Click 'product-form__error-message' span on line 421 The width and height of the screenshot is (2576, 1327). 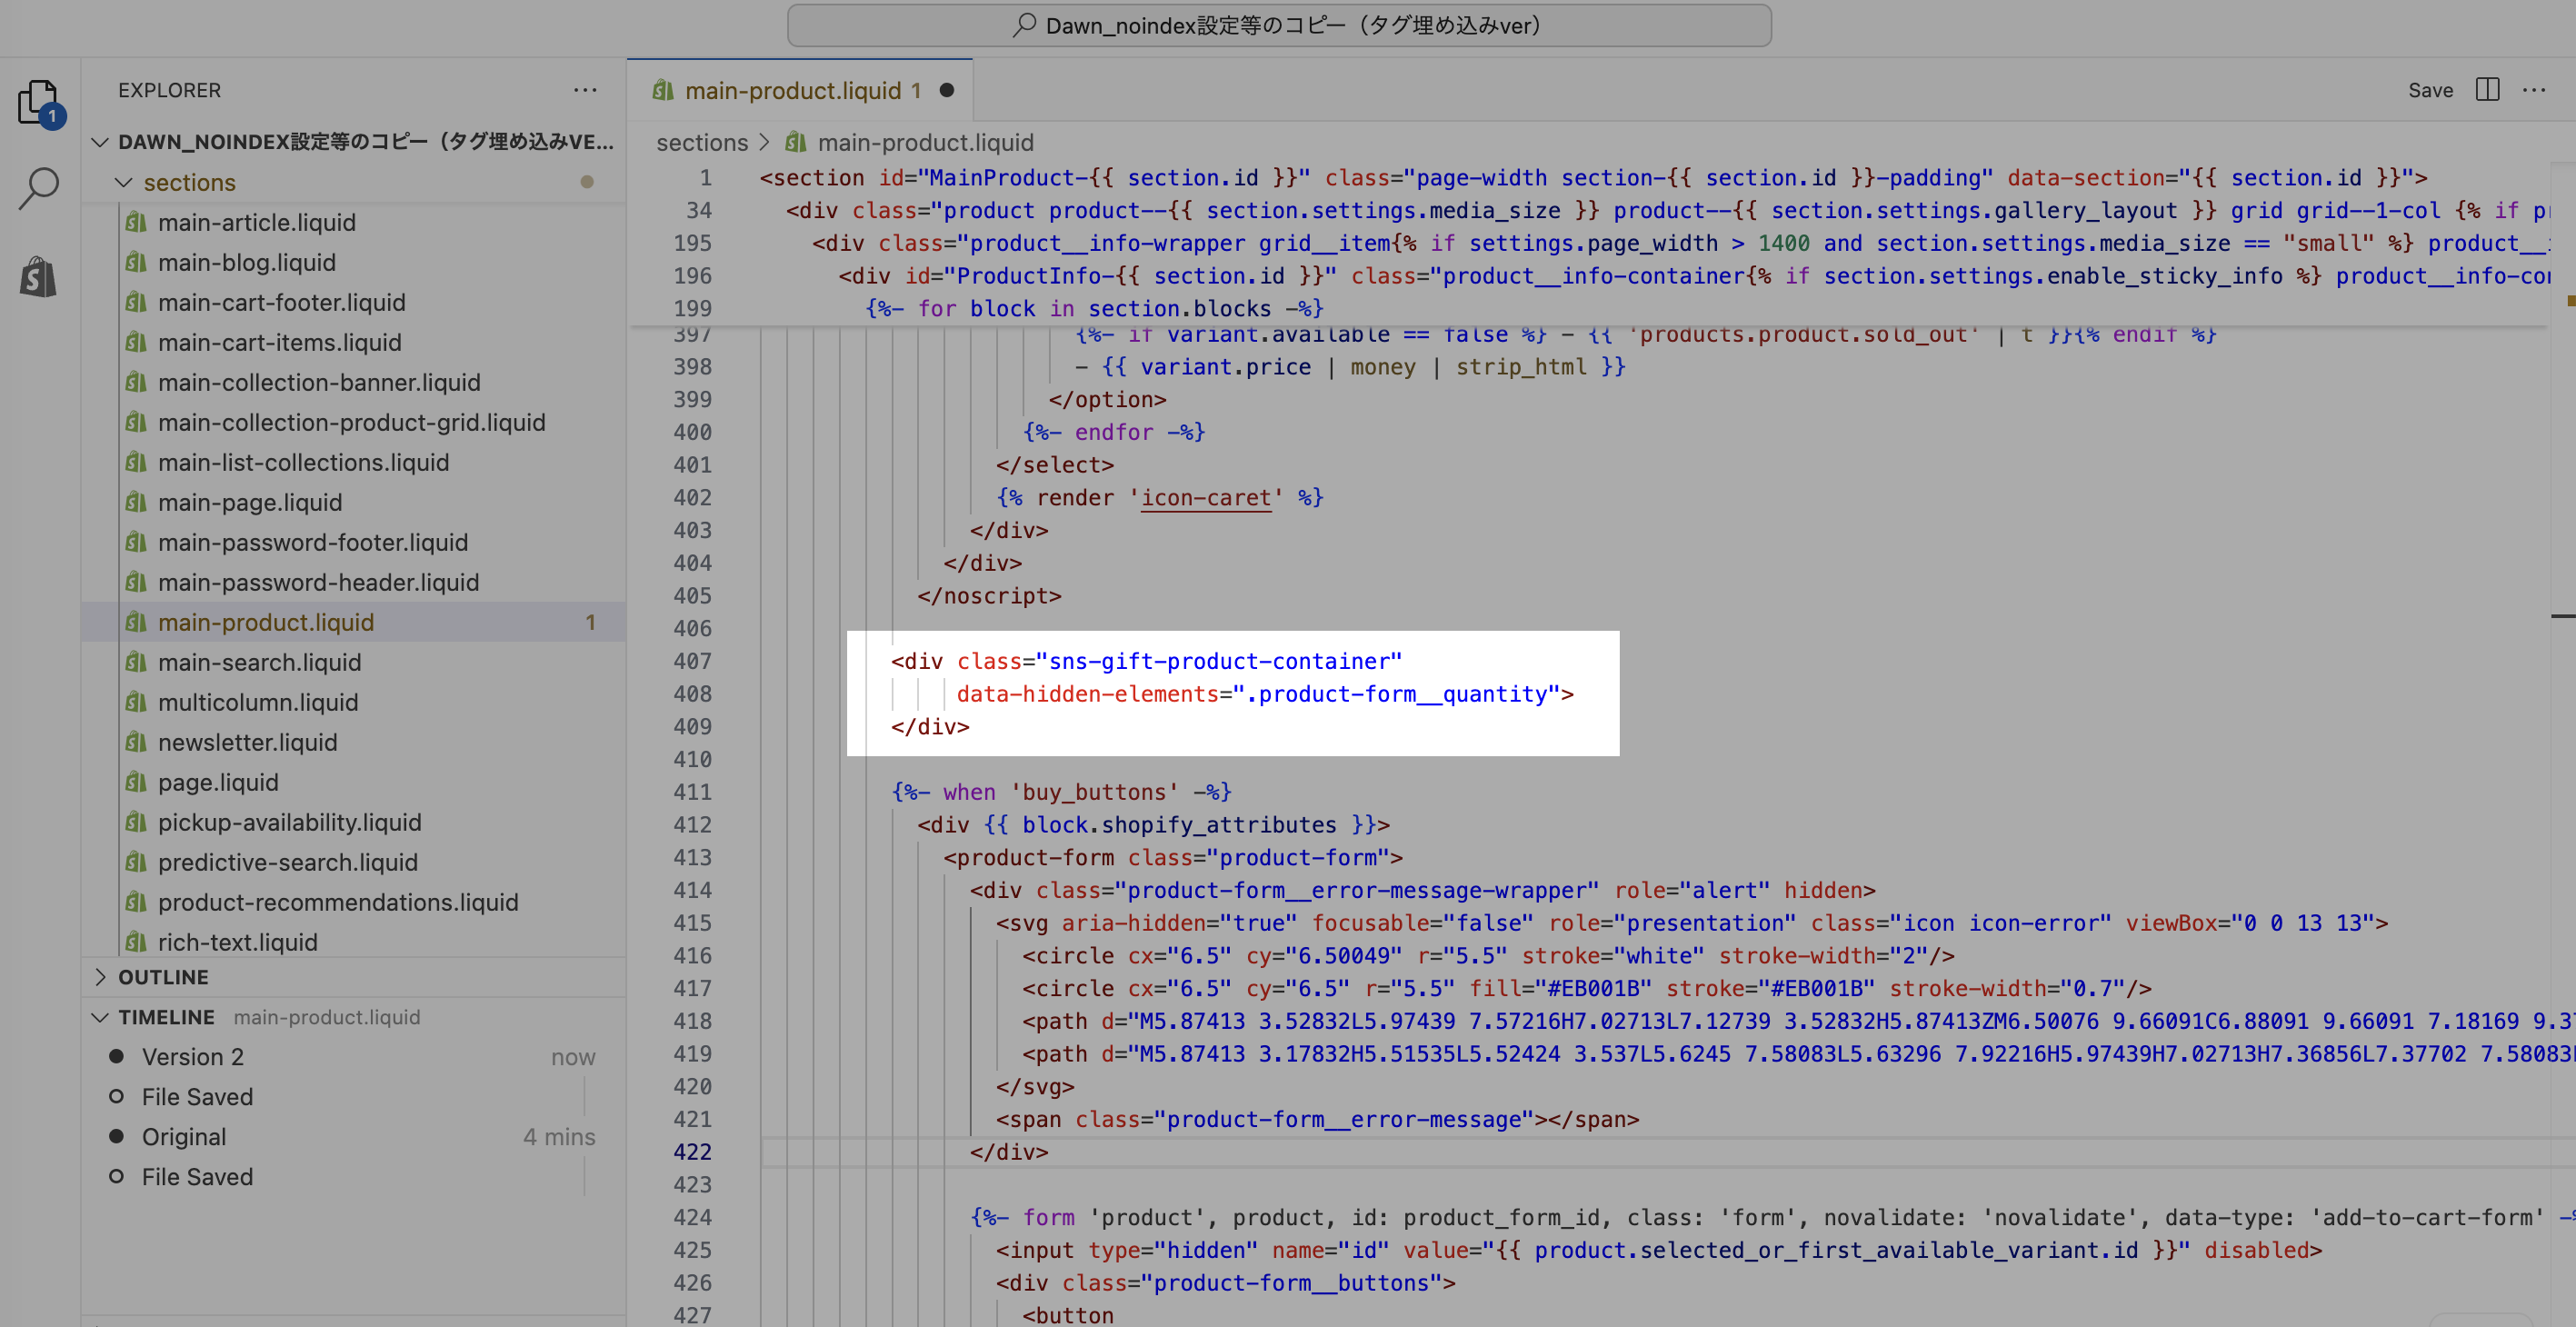tap(1318, 1120)
